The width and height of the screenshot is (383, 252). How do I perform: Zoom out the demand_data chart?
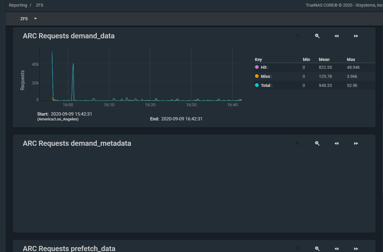click(317, 36)
